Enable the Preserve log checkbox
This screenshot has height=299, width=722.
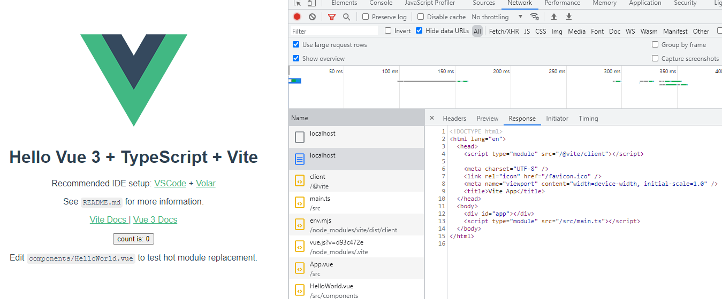pyautogui.click(x=366, y=17)
